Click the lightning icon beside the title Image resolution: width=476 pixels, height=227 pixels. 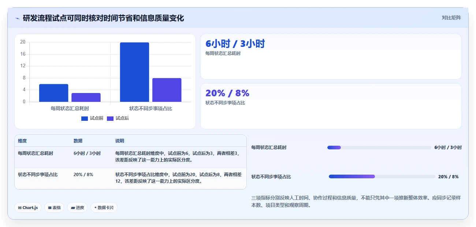click(18, 18)
